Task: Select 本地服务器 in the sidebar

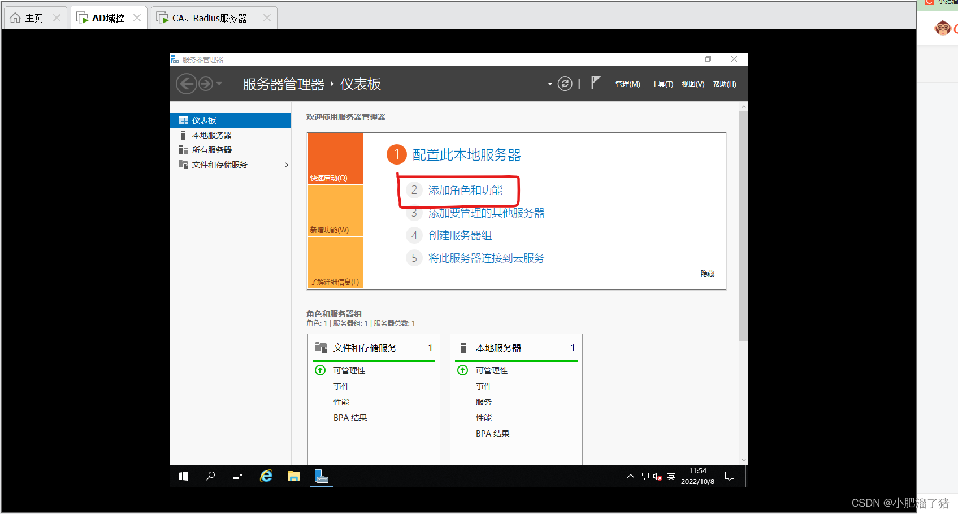Action: point(231,135)
